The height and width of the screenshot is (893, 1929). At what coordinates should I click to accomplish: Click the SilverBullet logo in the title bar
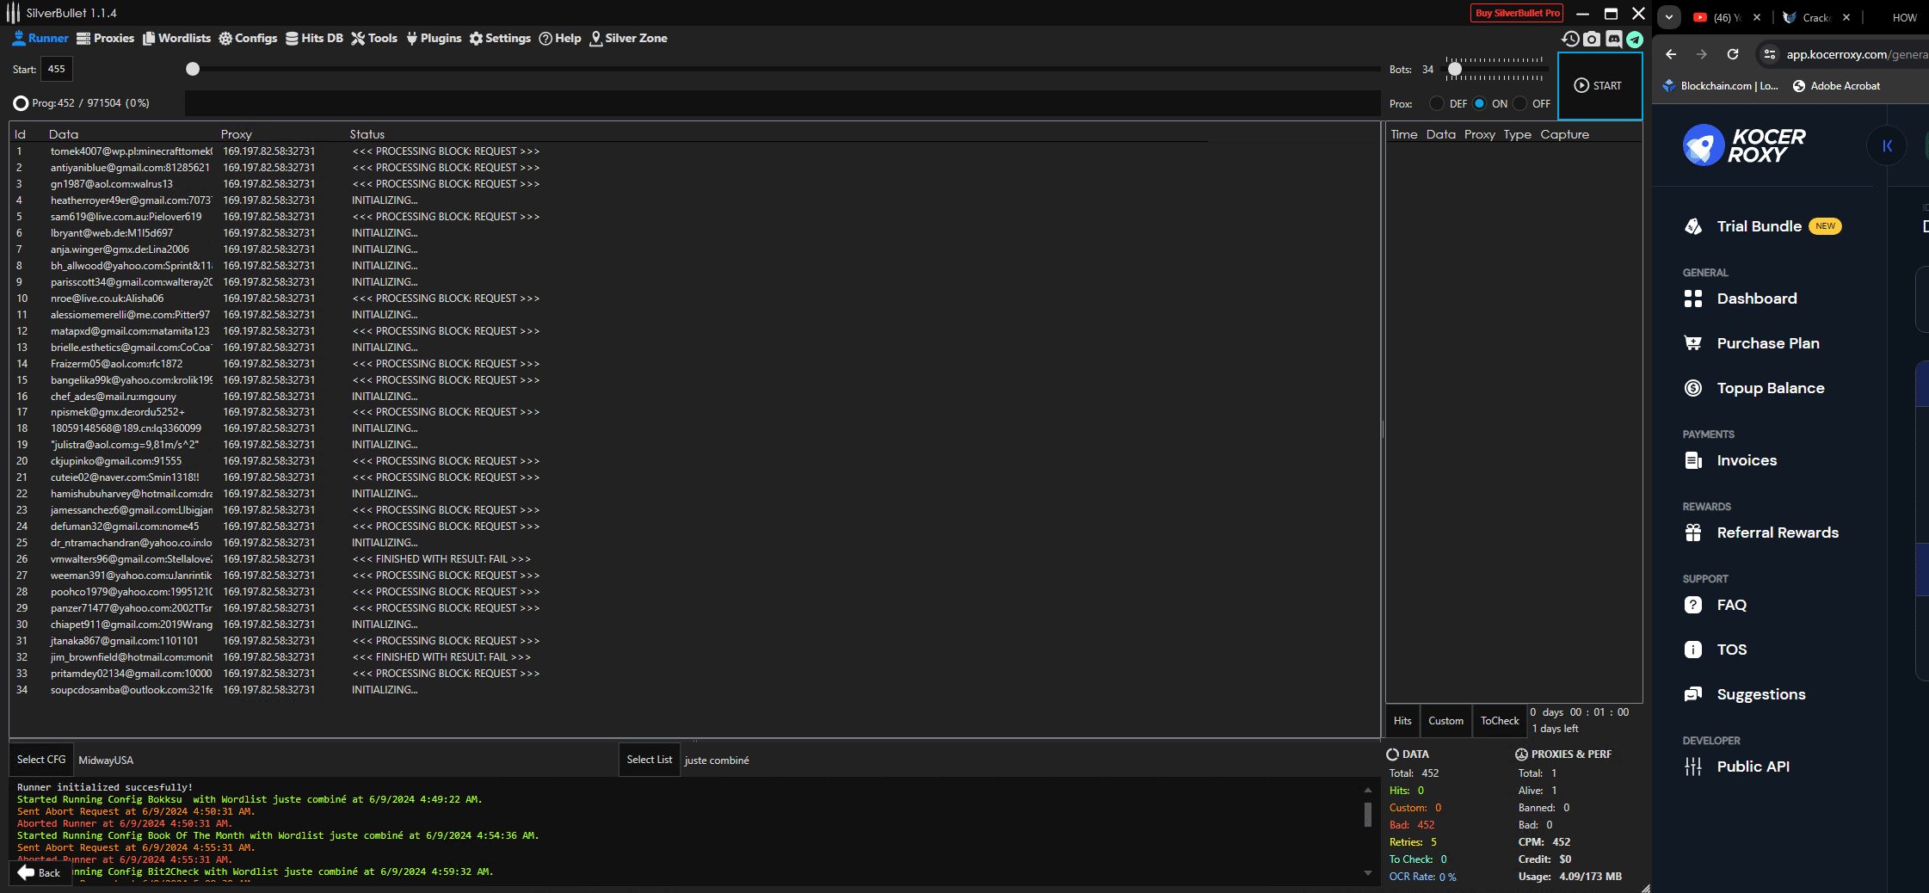pyautogui.click(x=13, y=13)
